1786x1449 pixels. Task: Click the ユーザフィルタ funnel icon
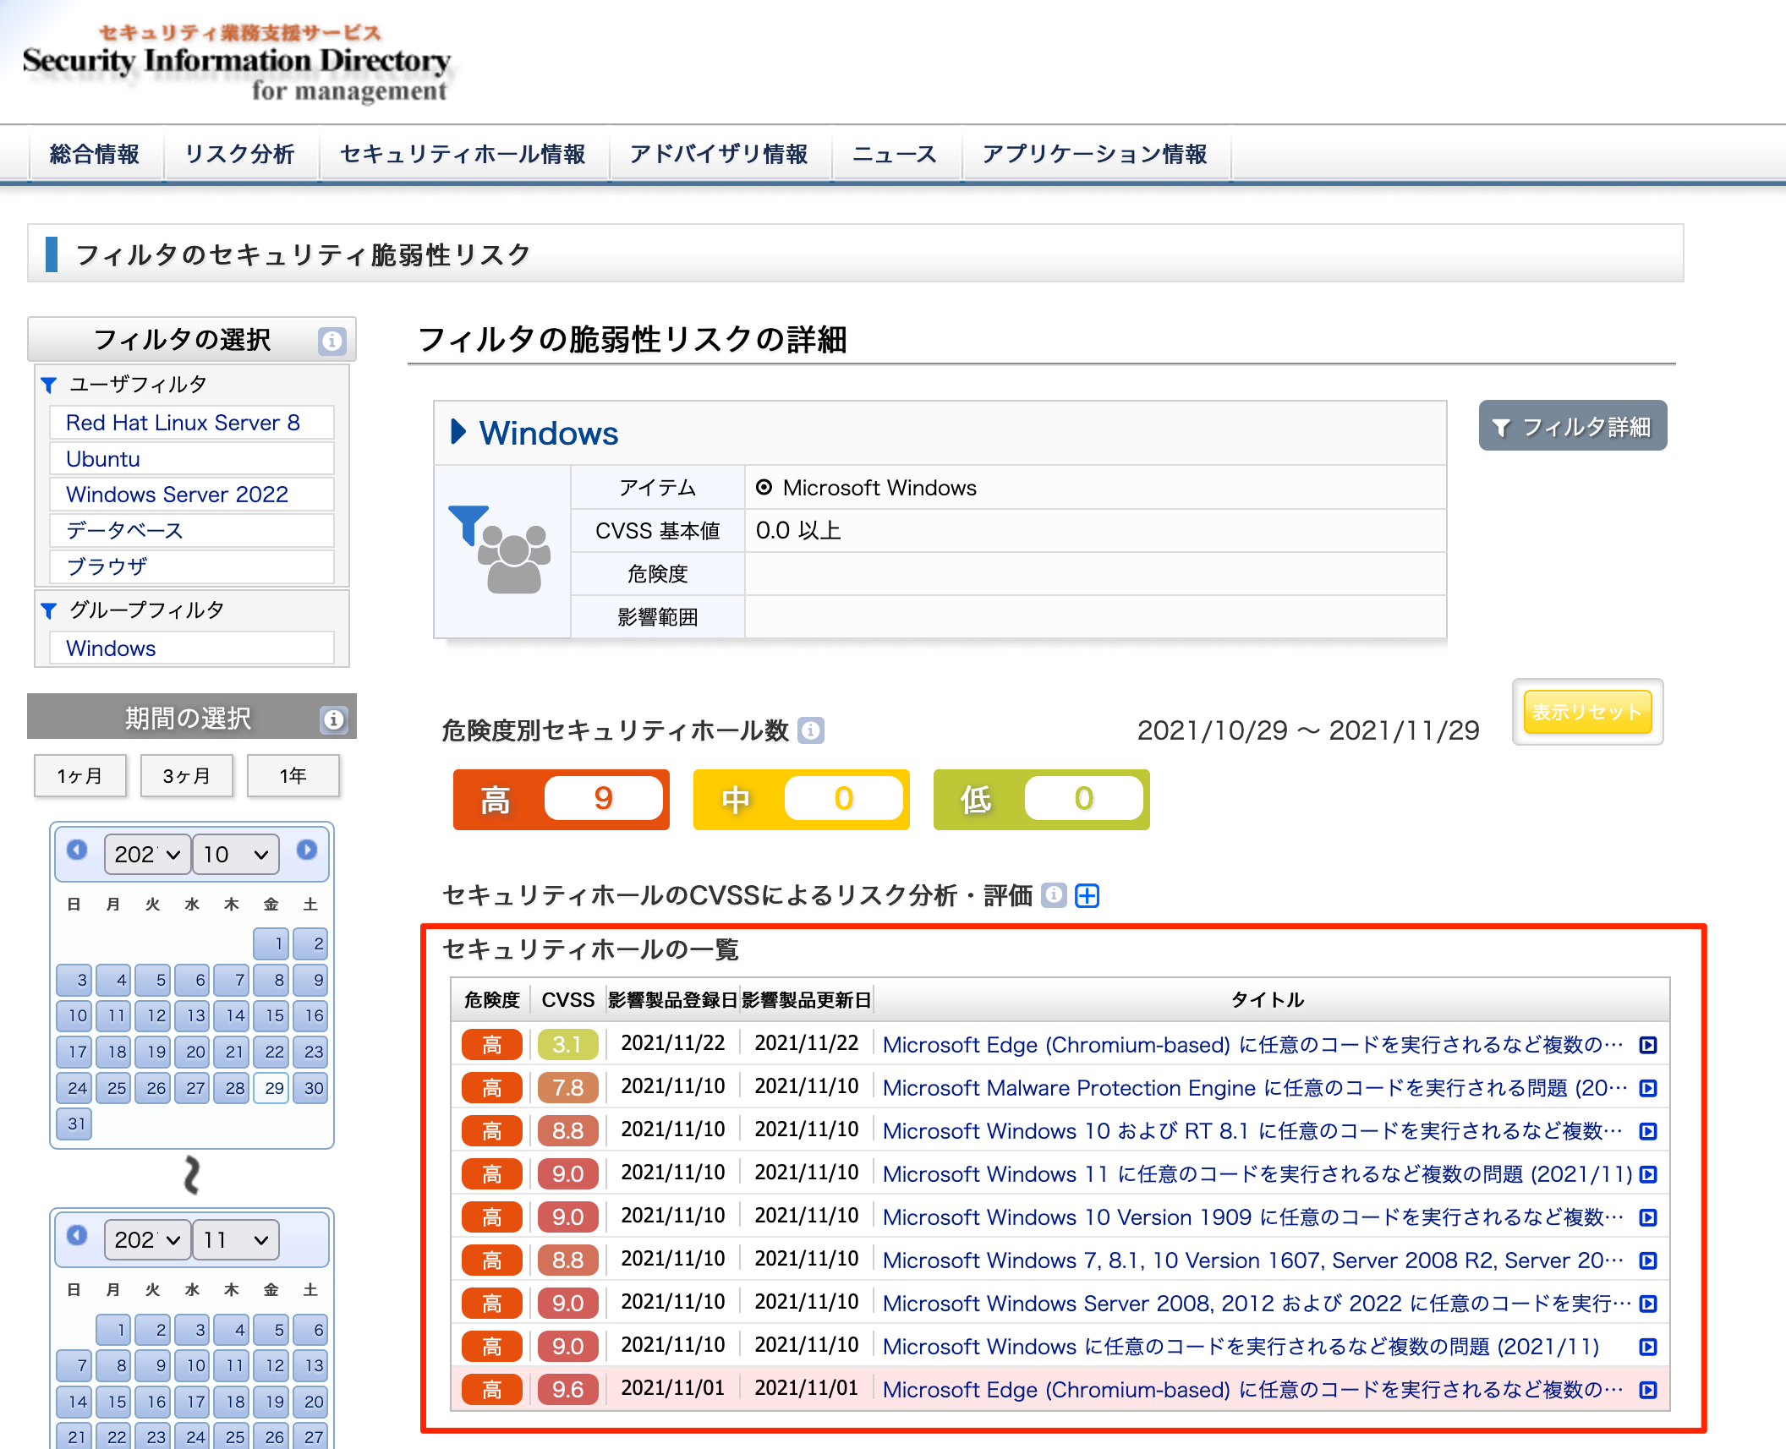[x=49, y=385]
